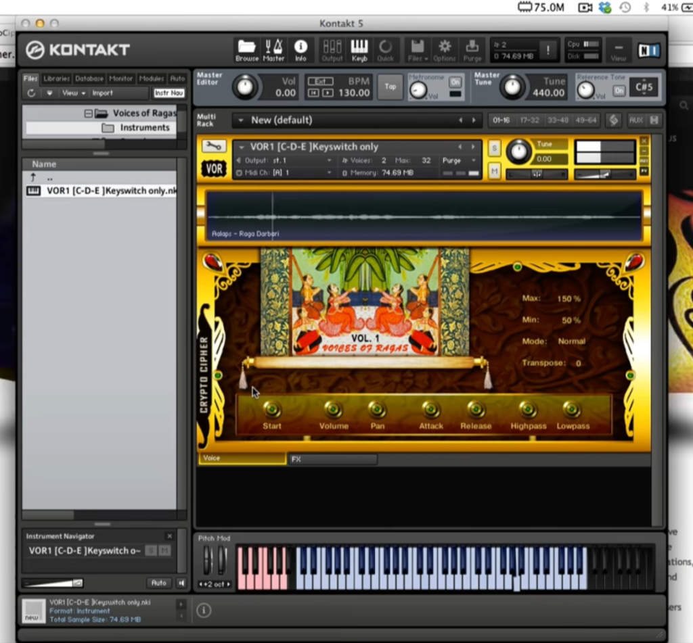This screenshot has height=643, width=693.
Task: Toggle the Reference Tone On button
Action: [x=619, y=91]
